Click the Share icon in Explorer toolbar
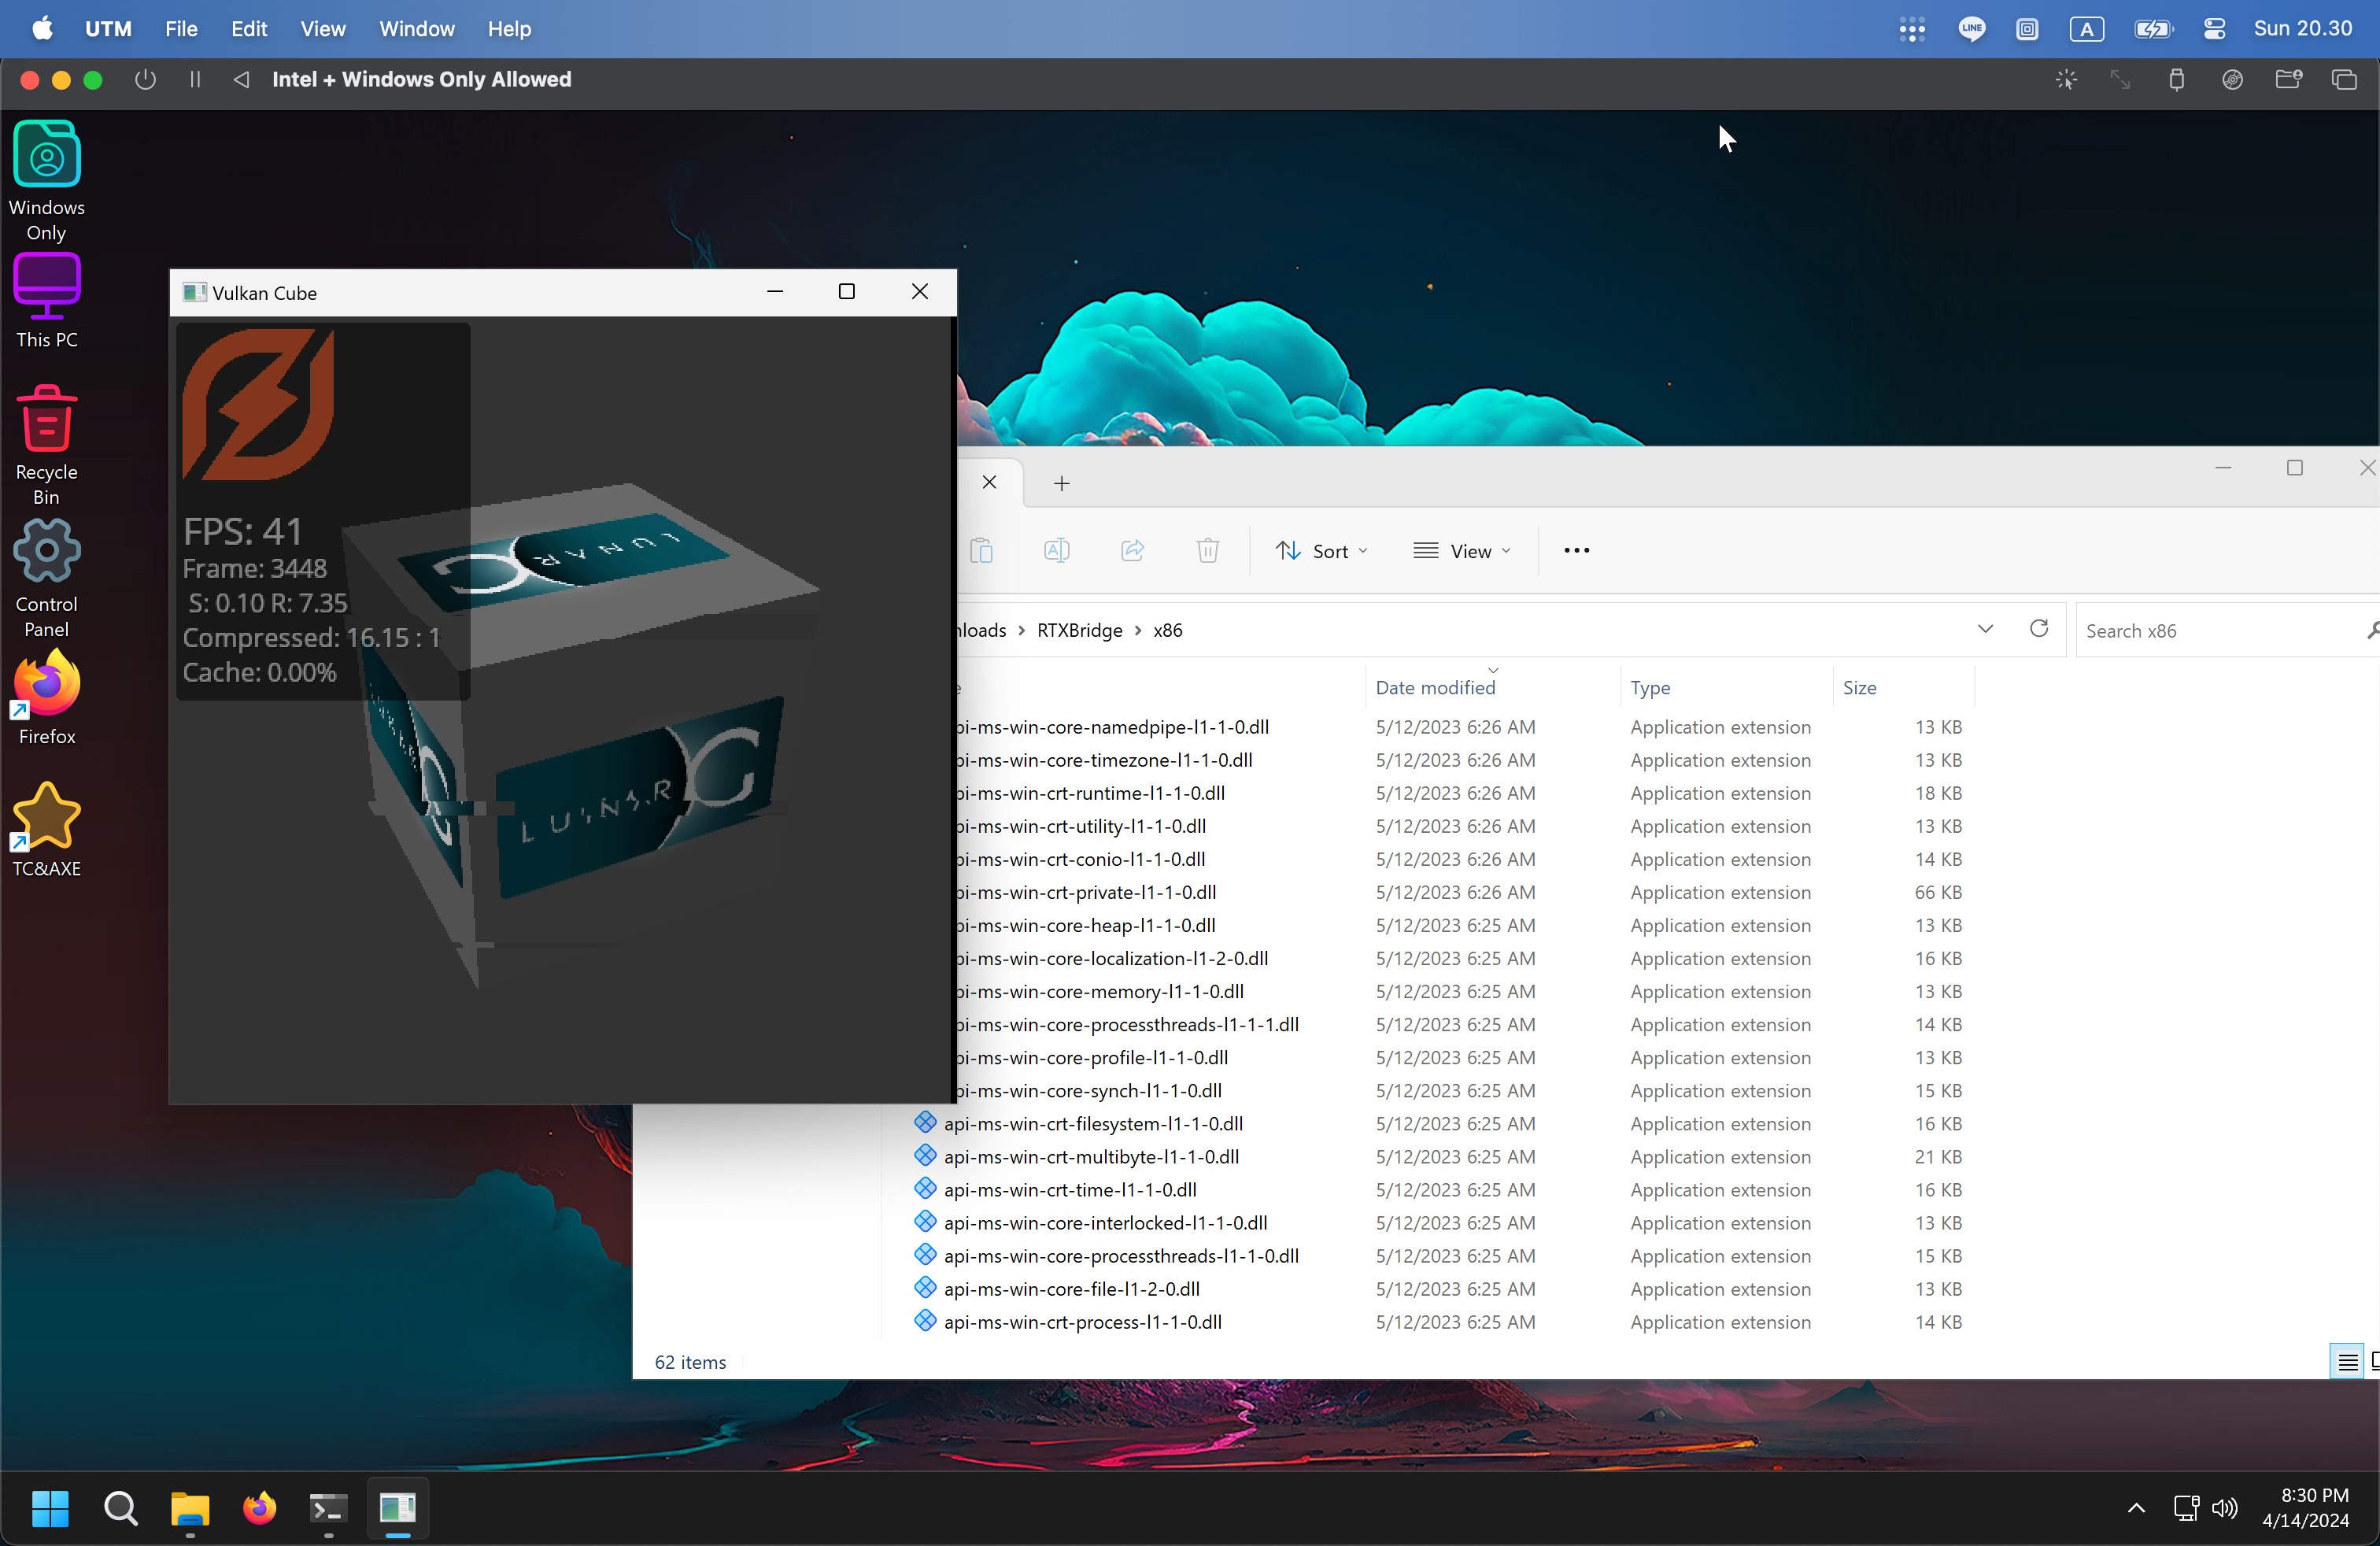 pos(1132,550)
